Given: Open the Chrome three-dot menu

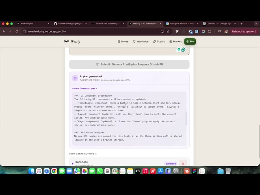Looking at the screenshot, I should point(256,32).
